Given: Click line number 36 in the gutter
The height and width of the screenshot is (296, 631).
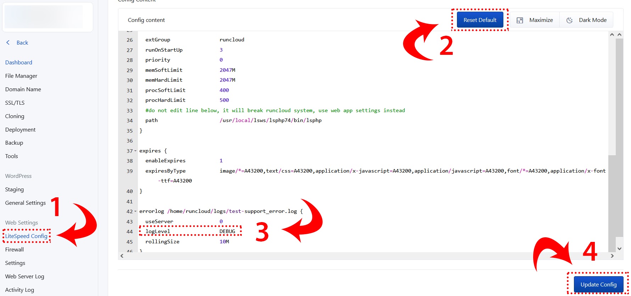Looking at the screenshot, I should [130, 141].
